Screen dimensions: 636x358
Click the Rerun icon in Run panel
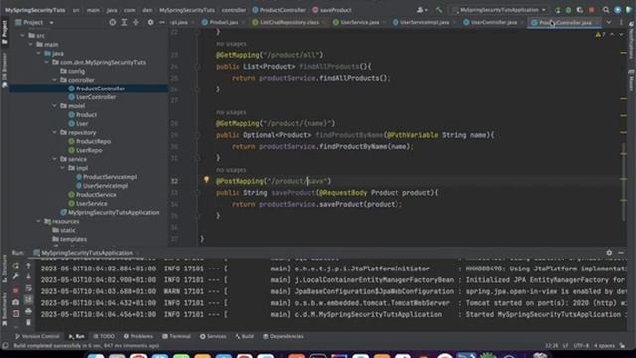(x=16, y=266)
